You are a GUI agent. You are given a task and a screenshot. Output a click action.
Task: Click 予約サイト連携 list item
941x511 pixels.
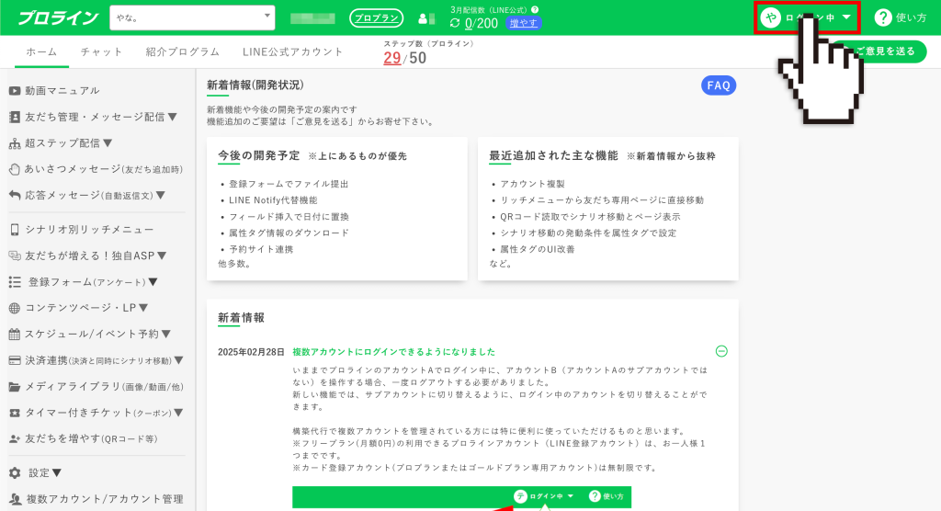pyautogui.click(x=261, y=249)
